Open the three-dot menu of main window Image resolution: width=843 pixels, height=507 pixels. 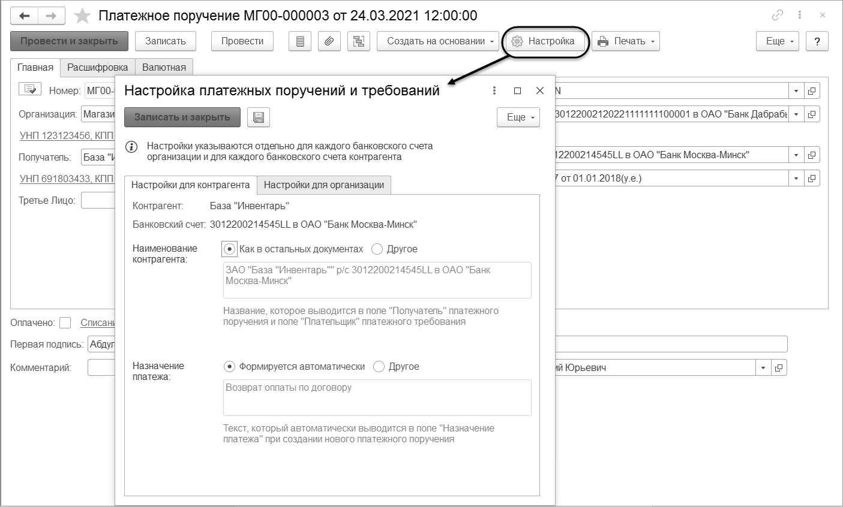tap(800, 16)
